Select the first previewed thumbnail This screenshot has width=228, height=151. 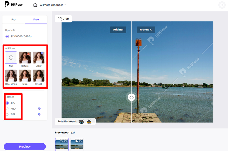tap(62, 144)
